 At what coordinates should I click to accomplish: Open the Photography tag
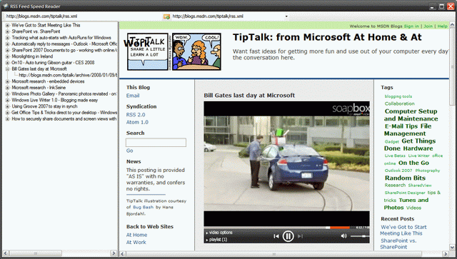pyautogui.click(x=428, y=171)
